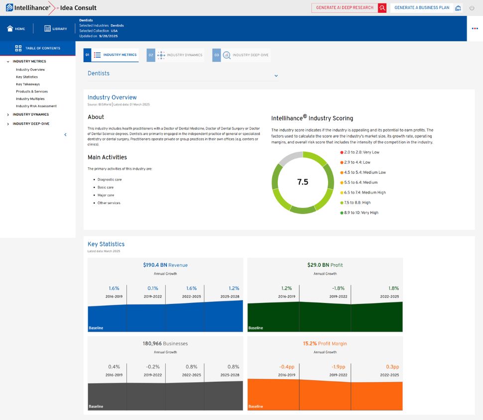The image size is (483, 420).
Task: Collapse the Industry Metrics tree section
Action: tap(7, 62)
